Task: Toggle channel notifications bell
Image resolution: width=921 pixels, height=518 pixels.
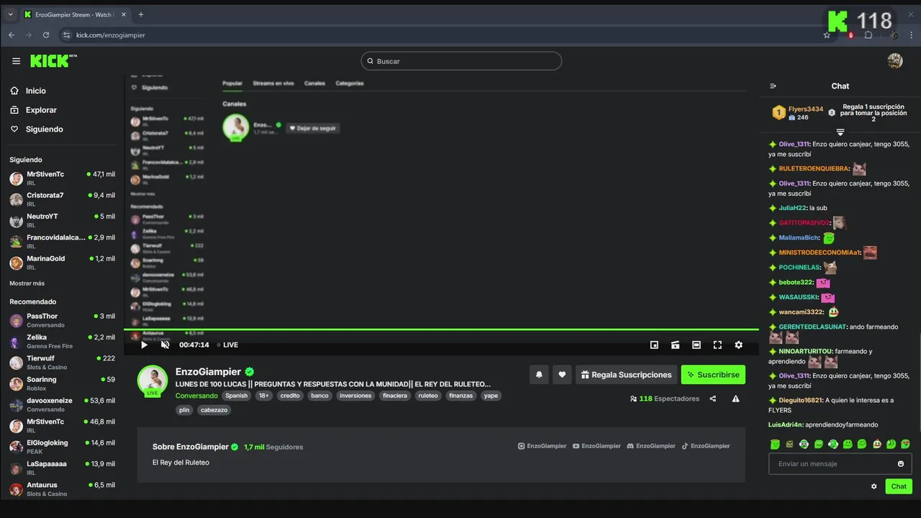Action: pyautogui.click(x=539, y=374)
